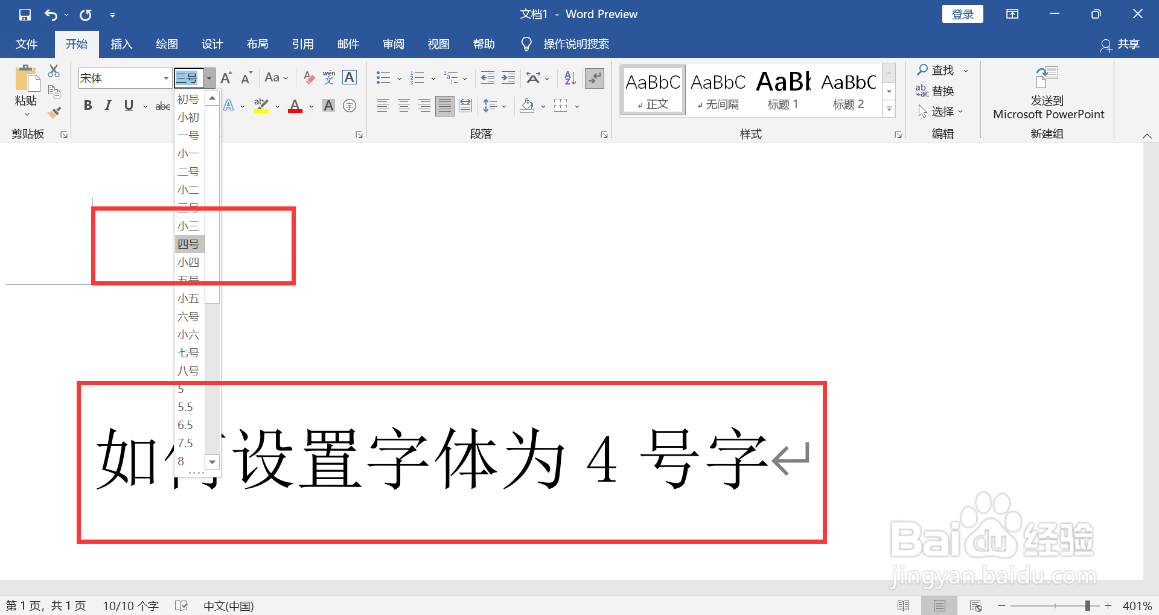1159x615 pixels.
Task: Toggle strikethrough formatting
Action: point(163,106)
